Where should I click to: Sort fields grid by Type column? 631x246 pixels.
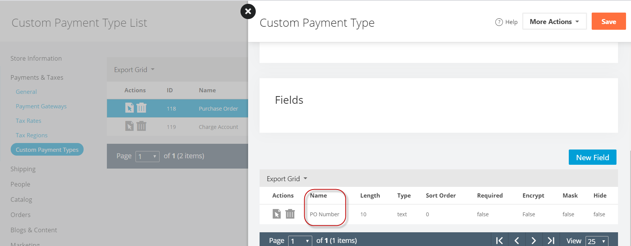click(404, 195)
